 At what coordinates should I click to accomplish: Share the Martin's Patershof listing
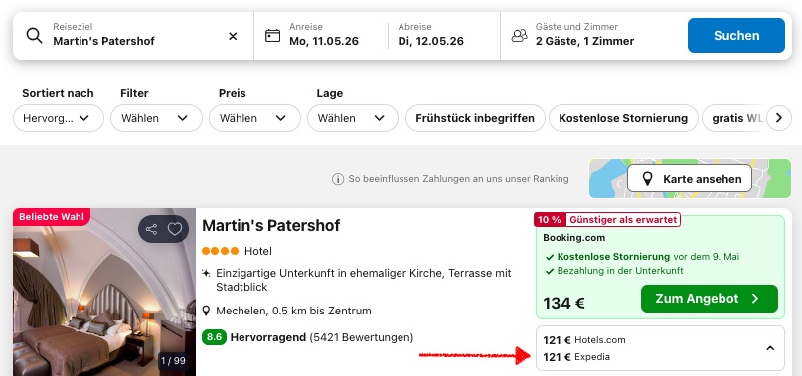(x=151, y=229)
